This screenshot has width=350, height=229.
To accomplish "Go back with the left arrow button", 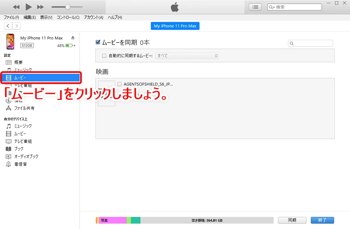I will 8,26.
